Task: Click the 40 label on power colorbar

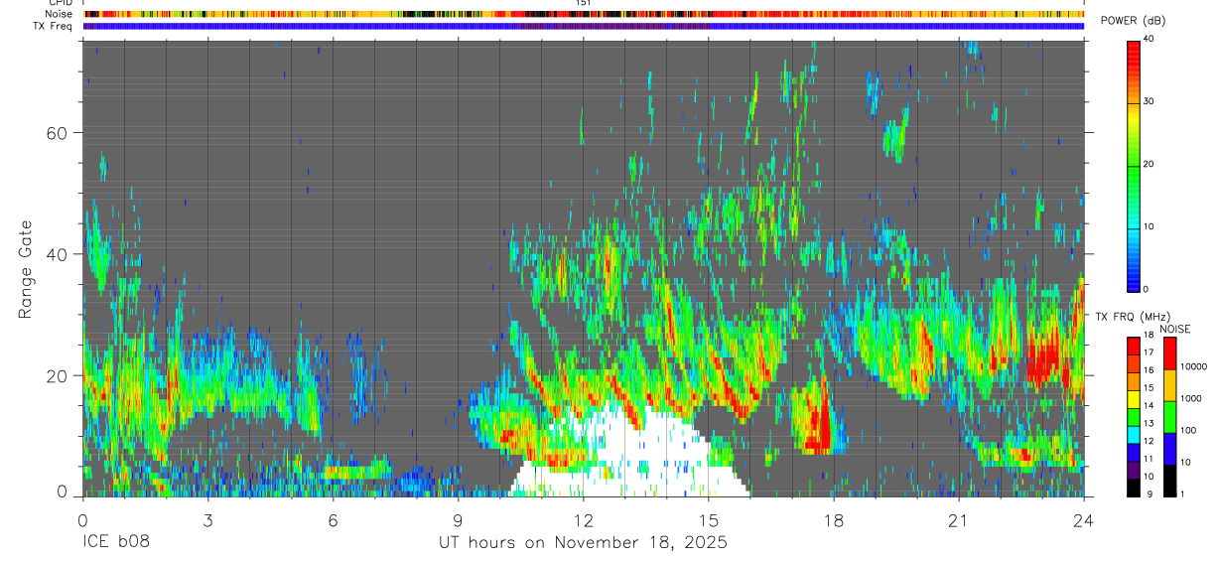Action: 1147,38
